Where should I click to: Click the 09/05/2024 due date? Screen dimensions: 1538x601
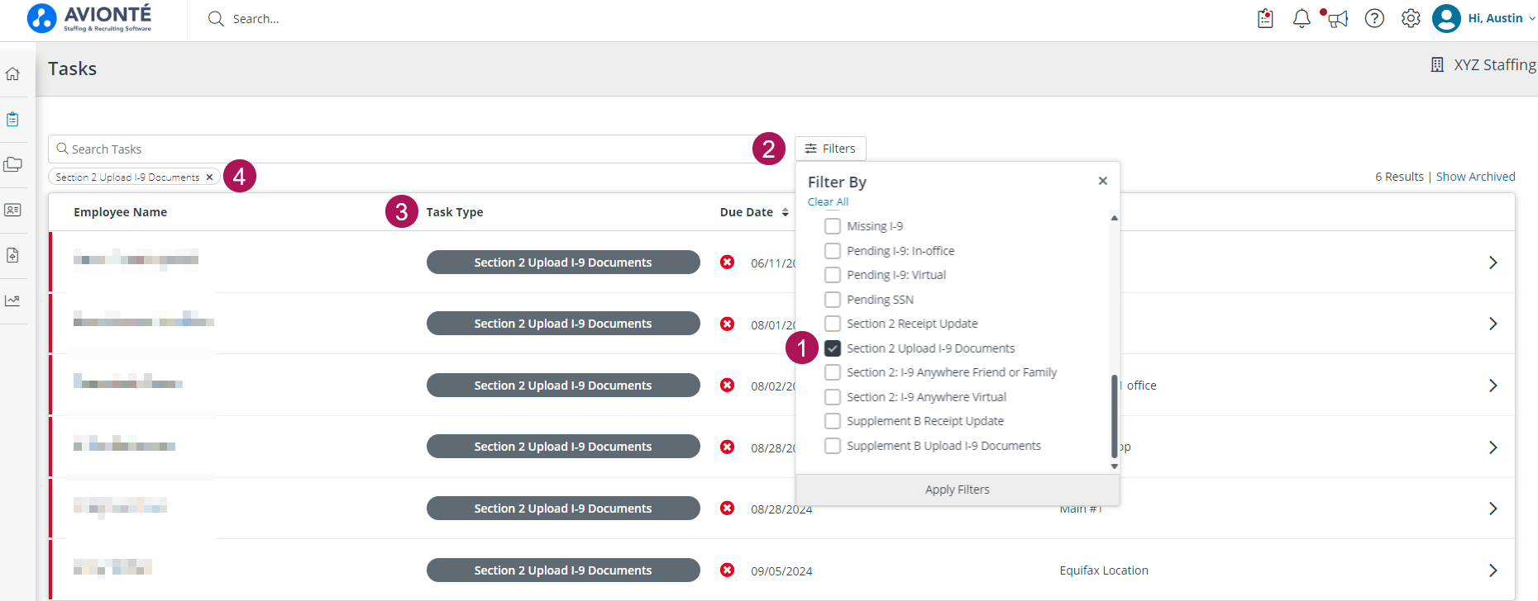click(x=781, y=571)
